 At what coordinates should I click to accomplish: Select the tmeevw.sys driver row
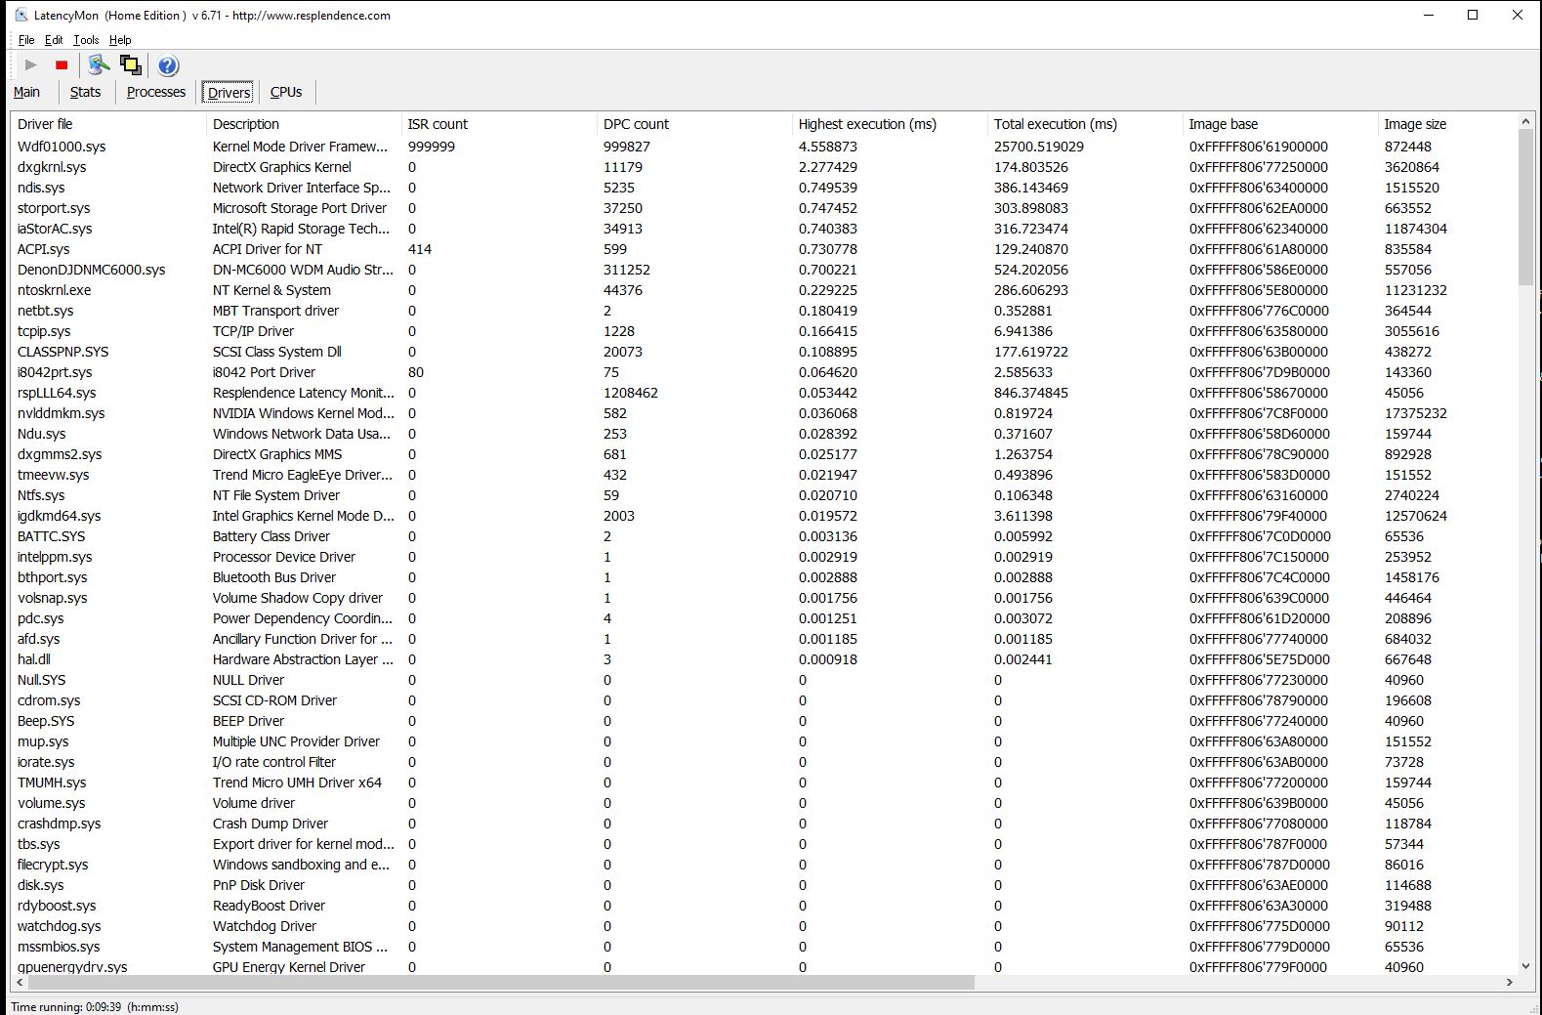pyautogui.click(x=764, y=475)
